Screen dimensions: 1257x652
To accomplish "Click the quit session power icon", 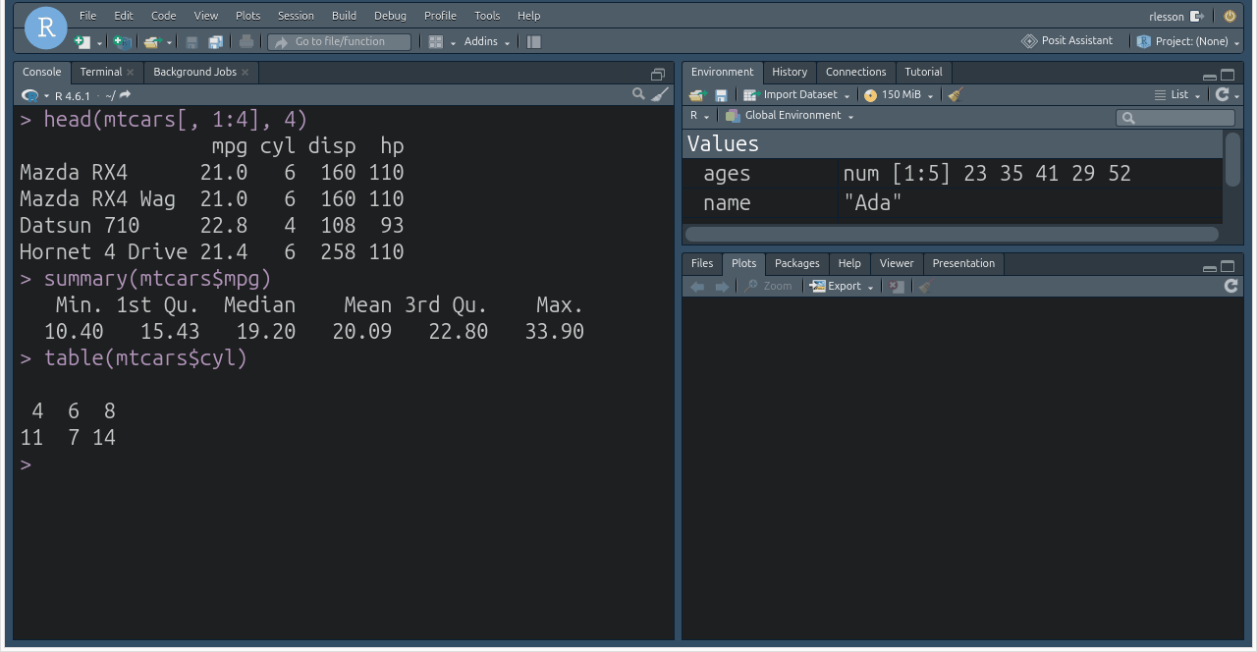I will [x=1230, y=16].
